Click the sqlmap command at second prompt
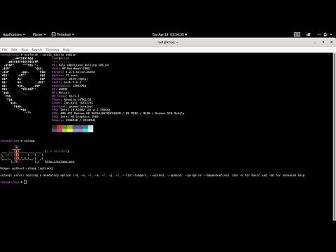Image resolution: width=336 pixels, height=252 pixels. coord(29,141)
